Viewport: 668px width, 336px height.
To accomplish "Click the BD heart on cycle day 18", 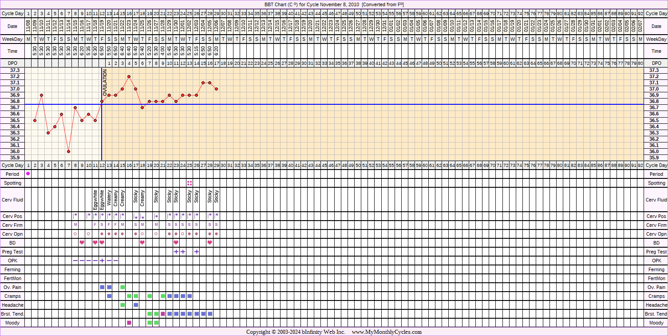I will point(142,243).
